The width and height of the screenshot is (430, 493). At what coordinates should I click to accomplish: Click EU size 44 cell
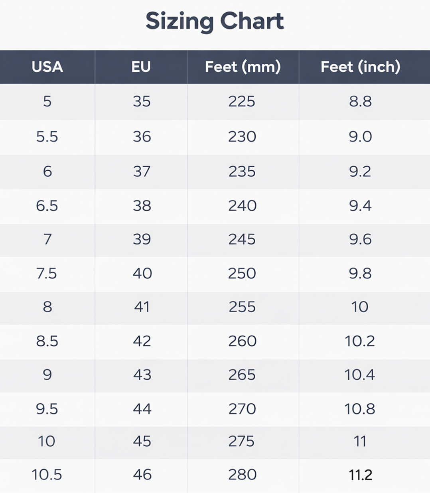[x=142, y=409]
